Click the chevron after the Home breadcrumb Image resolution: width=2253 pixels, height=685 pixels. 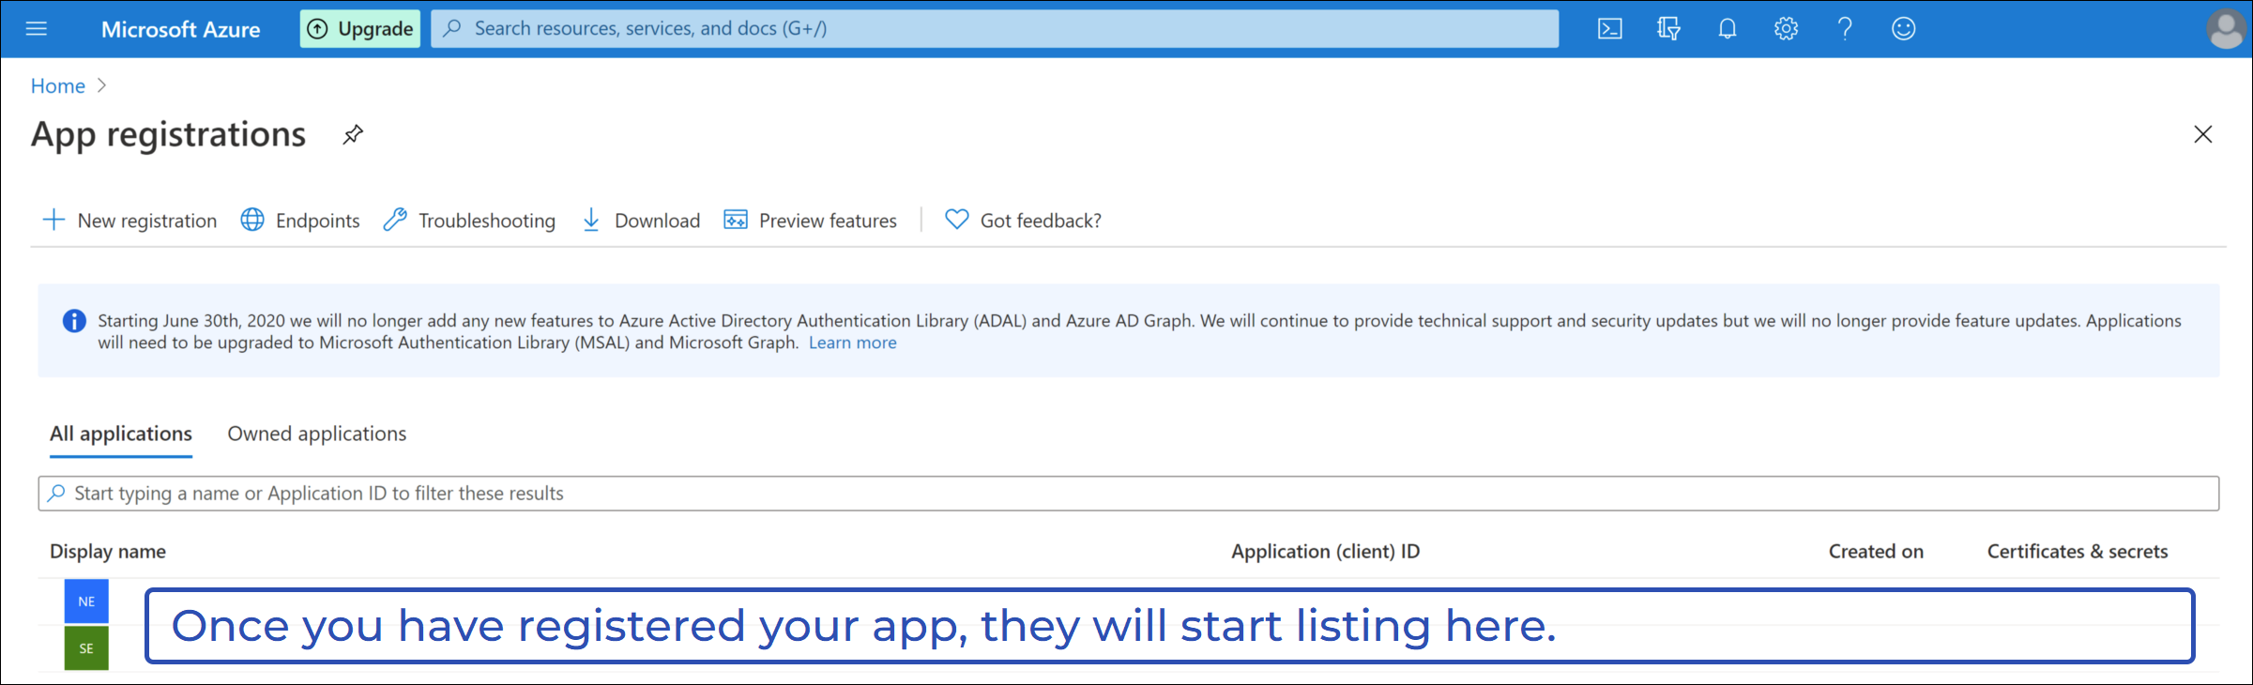[x=101, y=85]
